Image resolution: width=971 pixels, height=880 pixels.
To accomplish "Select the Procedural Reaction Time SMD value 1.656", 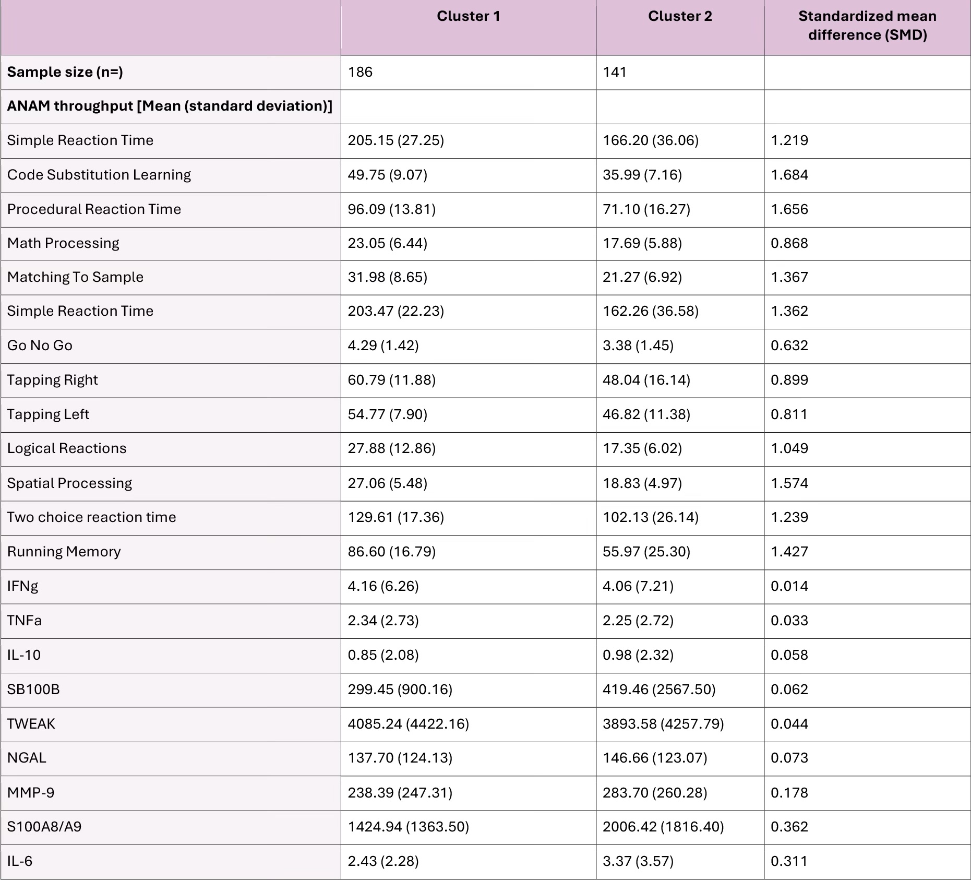I will coord(789,209).
